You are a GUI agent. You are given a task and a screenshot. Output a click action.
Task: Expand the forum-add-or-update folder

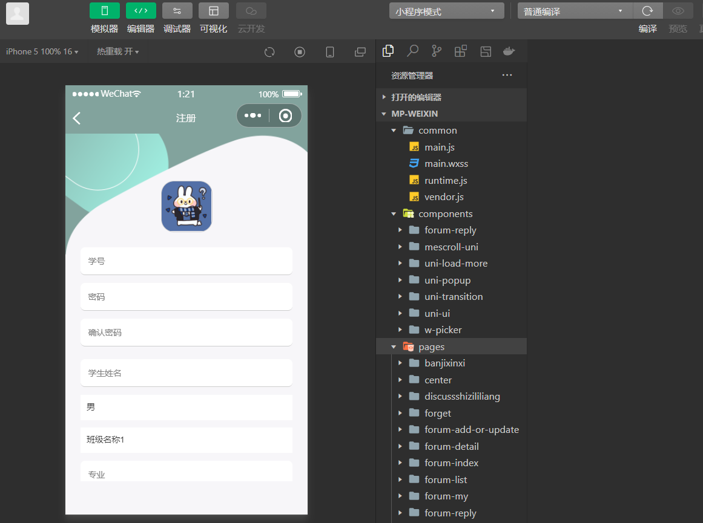452,430
